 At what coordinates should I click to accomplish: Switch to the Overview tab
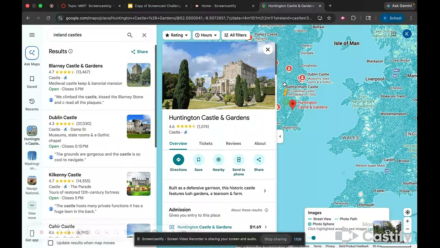click(x=178, y=144)
